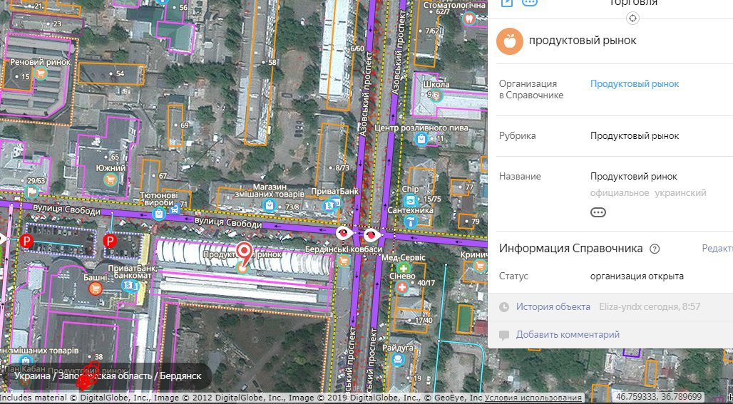Click the Добавить комментарий link

[568, 334]
